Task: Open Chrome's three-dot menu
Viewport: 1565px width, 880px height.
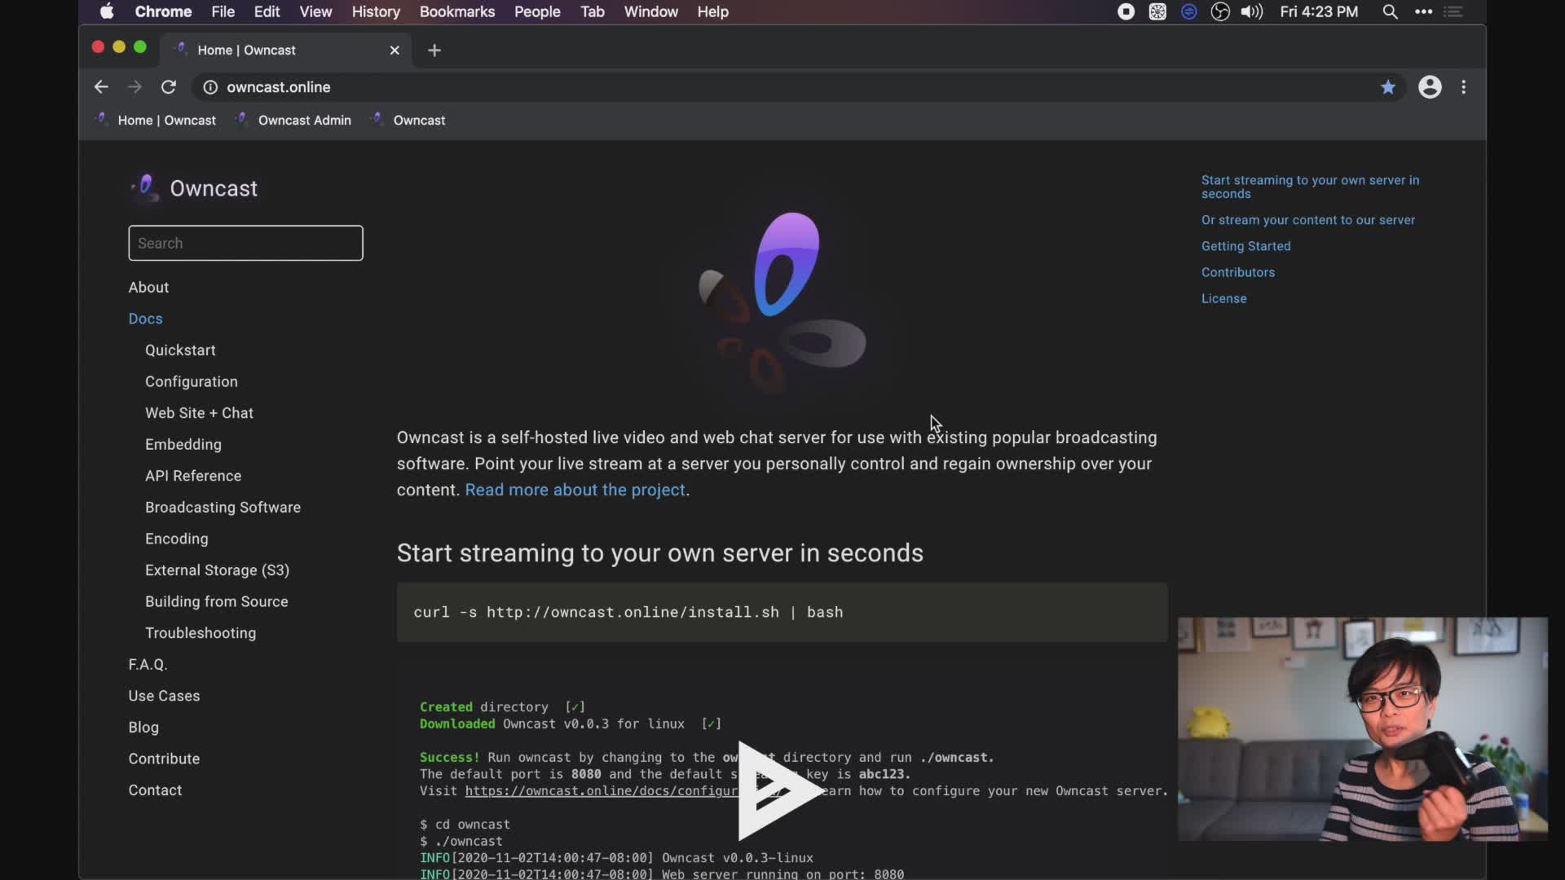Action: pyautogui.click(x=1464, y=87)
